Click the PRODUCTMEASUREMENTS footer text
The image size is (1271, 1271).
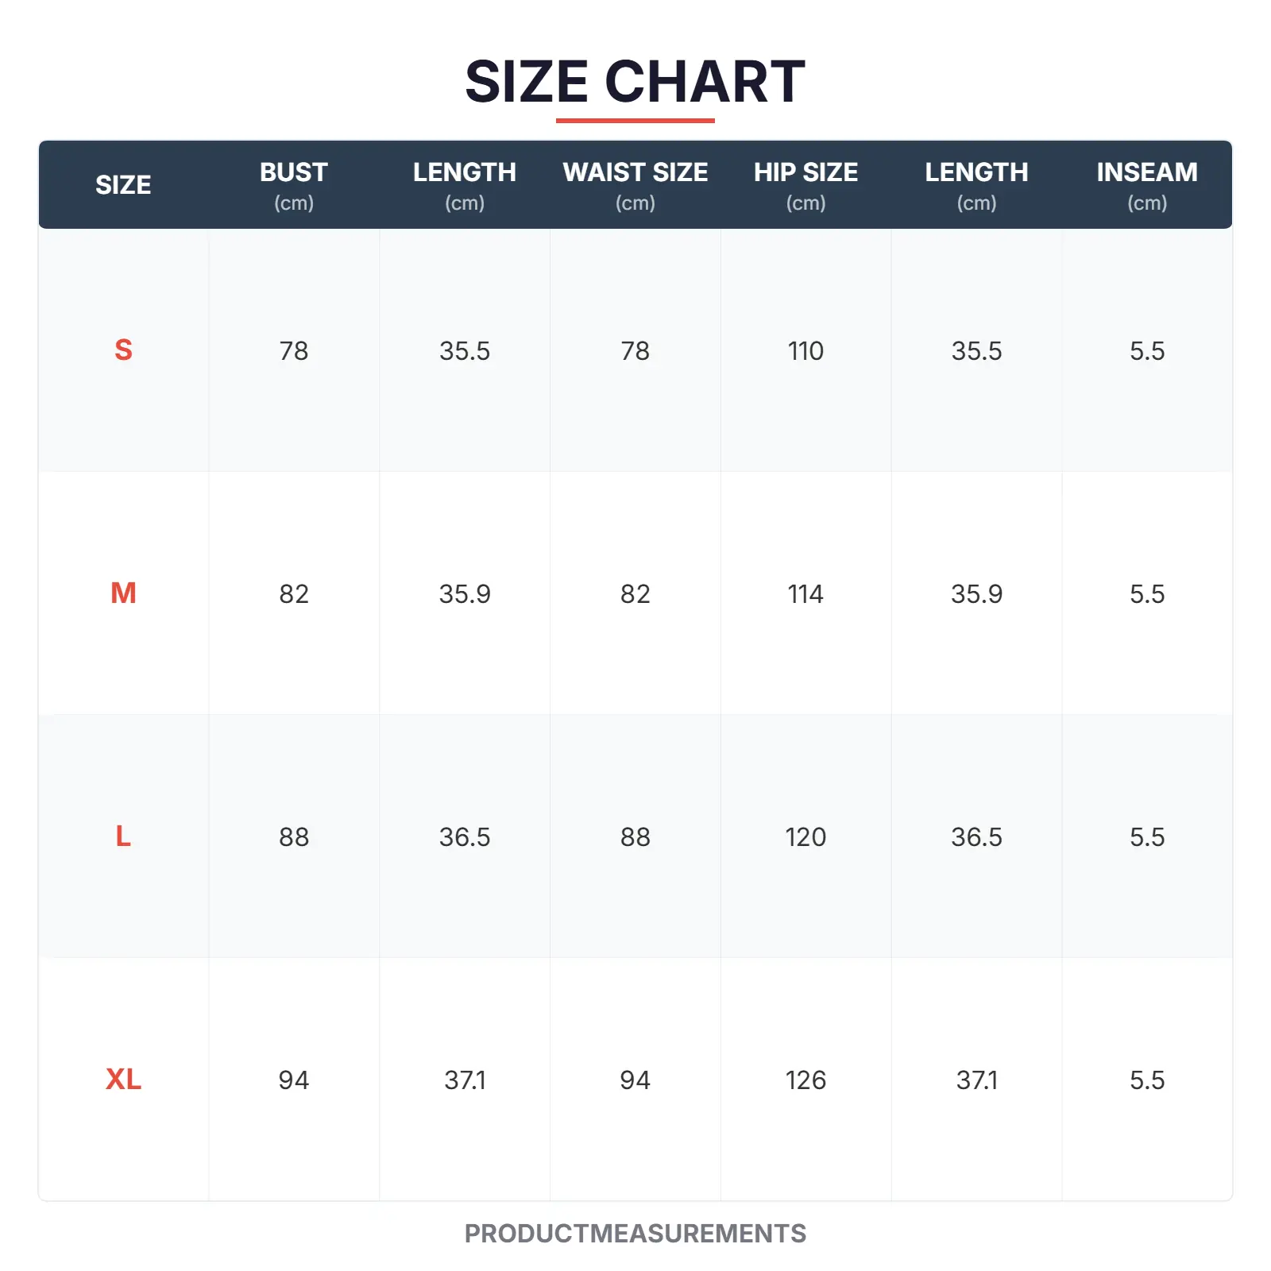pyautogui.click(x=635, y=1234)
